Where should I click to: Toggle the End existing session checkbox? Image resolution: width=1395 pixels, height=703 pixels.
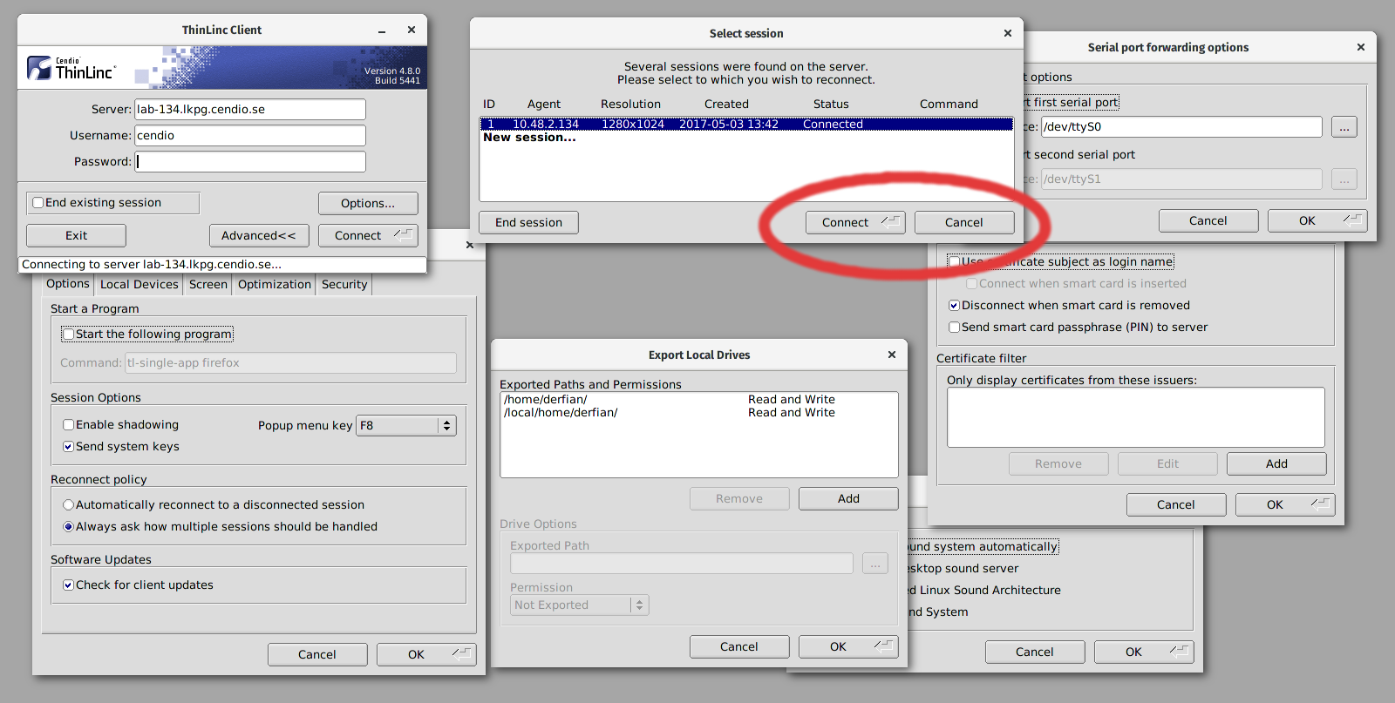(38, 203)
